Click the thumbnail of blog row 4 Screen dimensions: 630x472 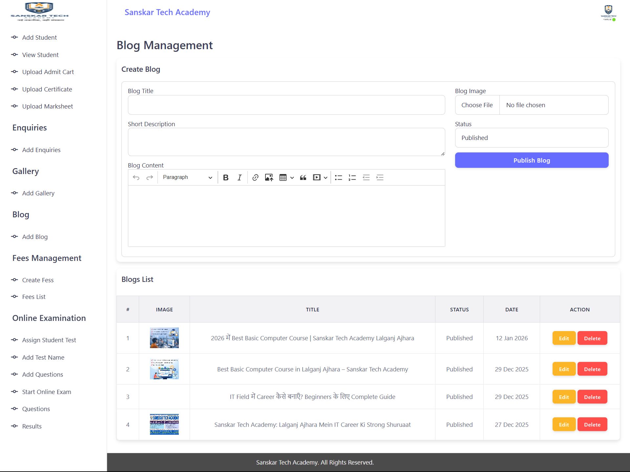pyautogui.click(x=164, y=424)
